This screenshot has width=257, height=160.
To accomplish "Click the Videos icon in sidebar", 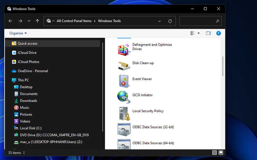I will point(16,121).
